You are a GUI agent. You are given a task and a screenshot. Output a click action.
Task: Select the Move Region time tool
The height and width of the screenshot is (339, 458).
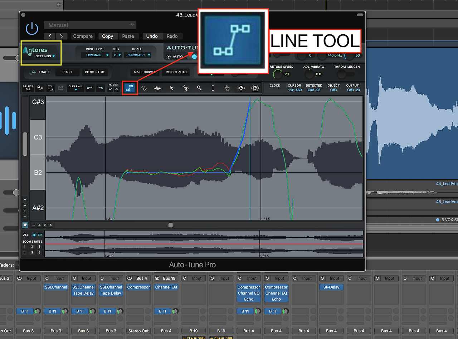(255, 88)
